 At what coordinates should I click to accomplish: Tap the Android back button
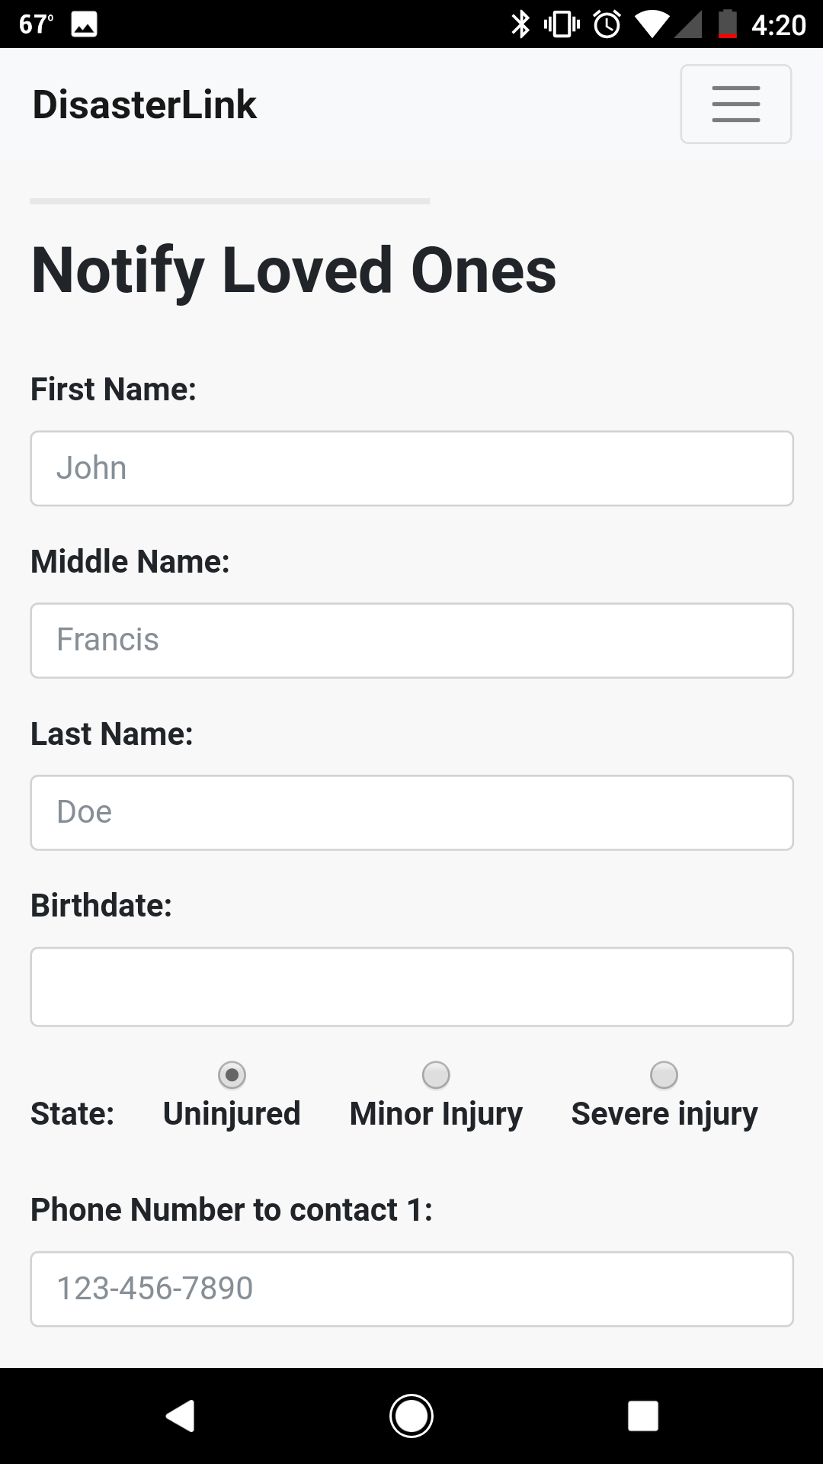(x=181, y=1416)
